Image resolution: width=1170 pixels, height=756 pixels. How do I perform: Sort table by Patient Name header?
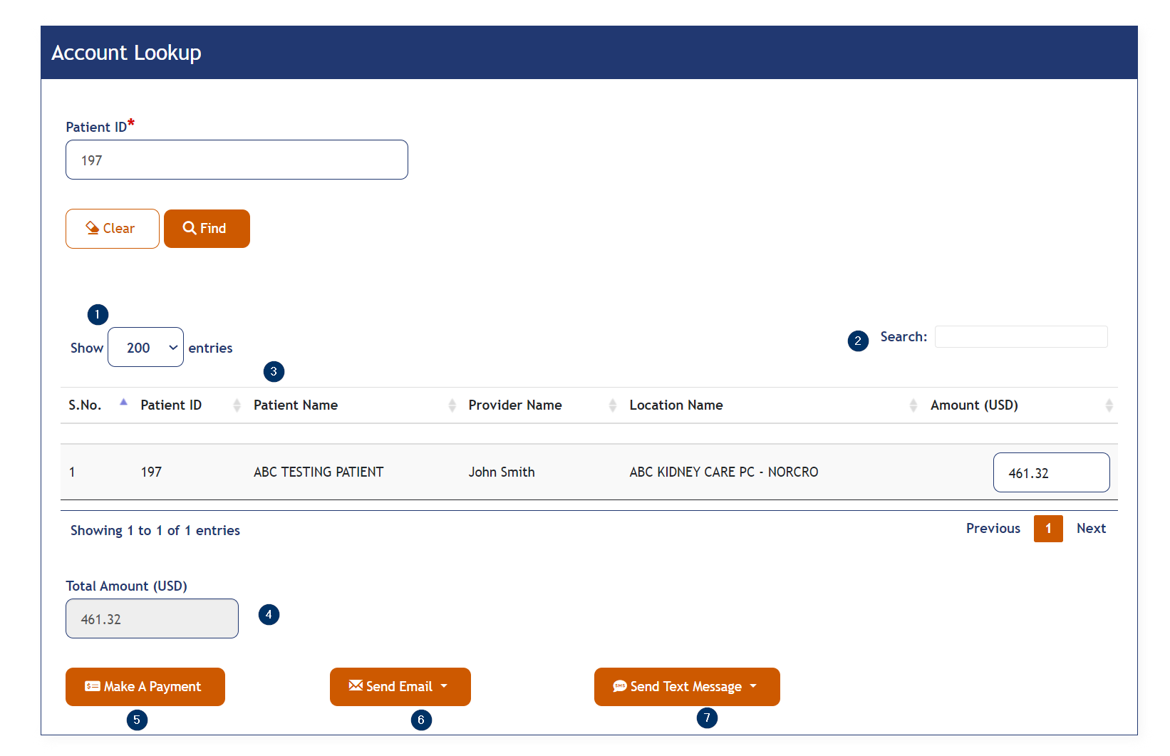(x=295, y=405)
